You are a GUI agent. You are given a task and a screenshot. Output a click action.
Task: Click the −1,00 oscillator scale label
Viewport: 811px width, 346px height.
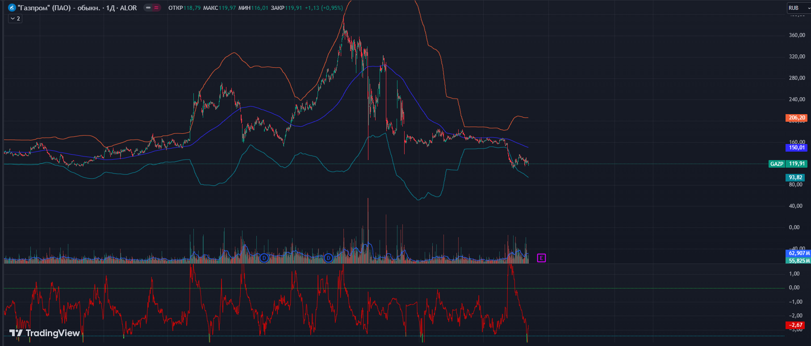(x=796, y=302)
